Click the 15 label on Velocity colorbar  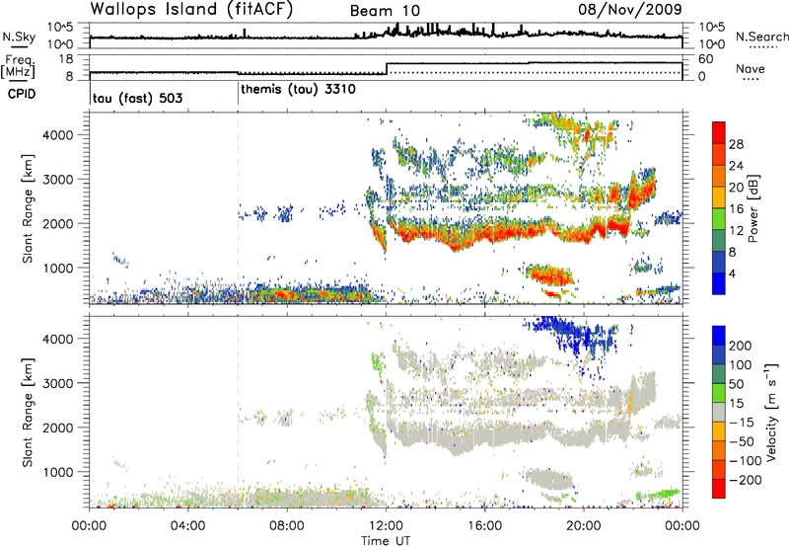[x=736, y=404]
